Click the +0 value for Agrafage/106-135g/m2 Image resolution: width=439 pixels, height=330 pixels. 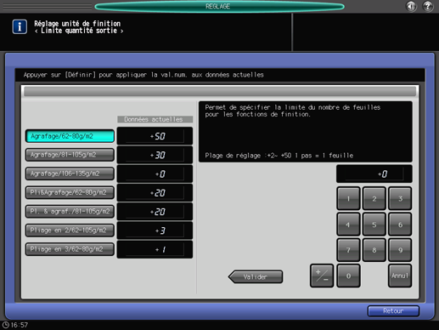(x=155, y=174)
